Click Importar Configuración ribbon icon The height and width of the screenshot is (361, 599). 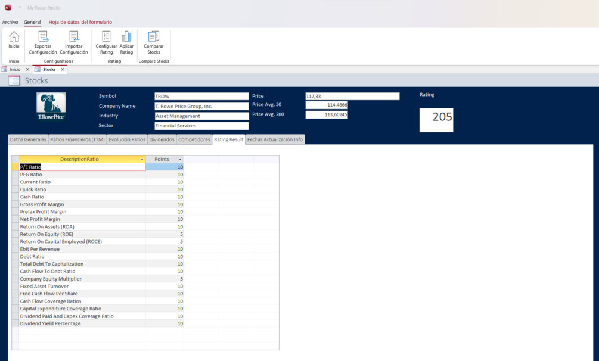[74, 43]
